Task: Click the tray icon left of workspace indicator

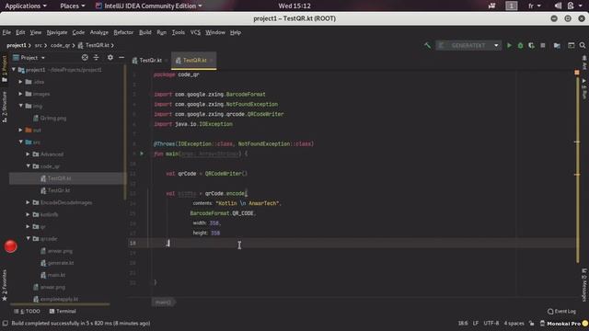Action: click(491, 6)
